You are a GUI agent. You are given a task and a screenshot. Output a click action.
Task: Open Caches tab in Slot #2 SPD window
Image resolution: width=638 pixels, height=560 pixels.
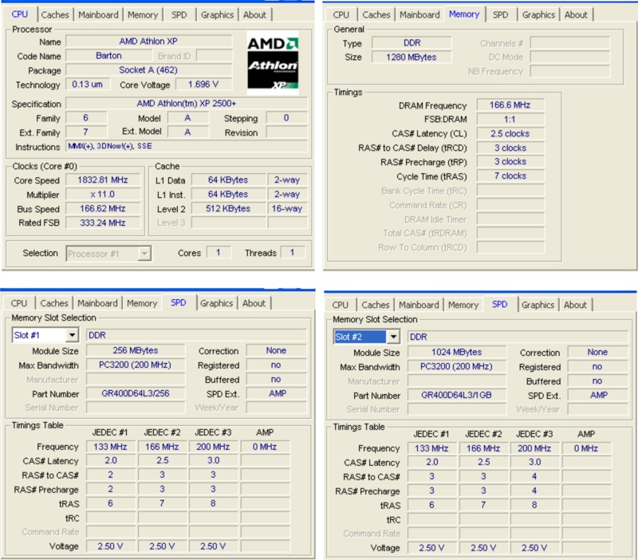(375, 305)
